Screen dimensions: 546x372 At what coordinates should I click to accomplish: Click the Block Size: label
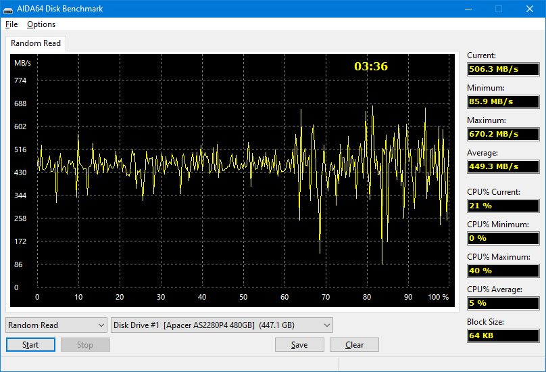point(485,322)
